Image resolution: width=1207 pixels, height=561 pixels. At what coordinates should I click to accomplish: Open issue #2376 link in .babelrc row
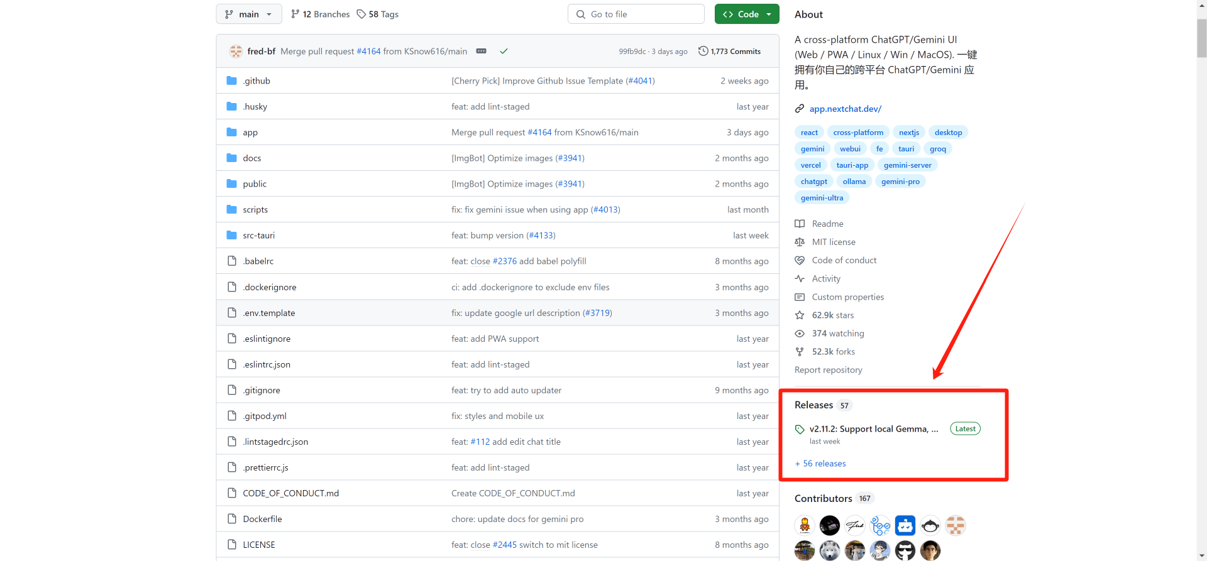[x=505, y=261]
